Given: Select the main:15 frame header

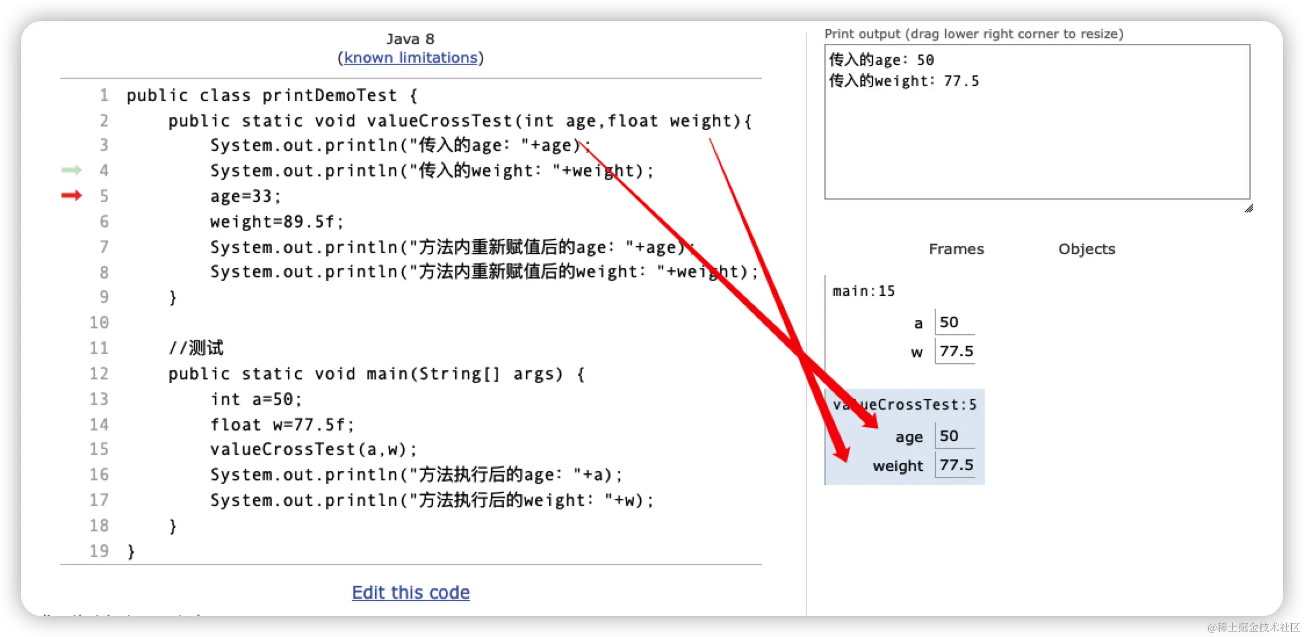Looking at the screenshot, I should 863,291.
